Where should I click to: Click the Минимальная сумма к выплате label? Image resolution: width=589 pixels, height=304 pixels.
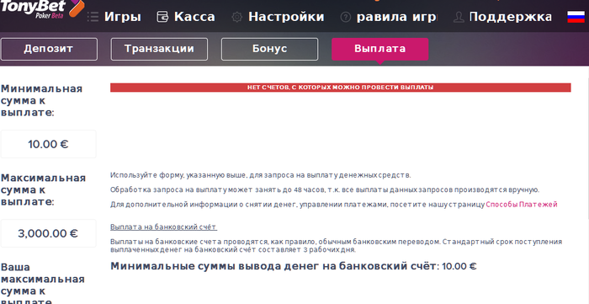coord(41,101)
